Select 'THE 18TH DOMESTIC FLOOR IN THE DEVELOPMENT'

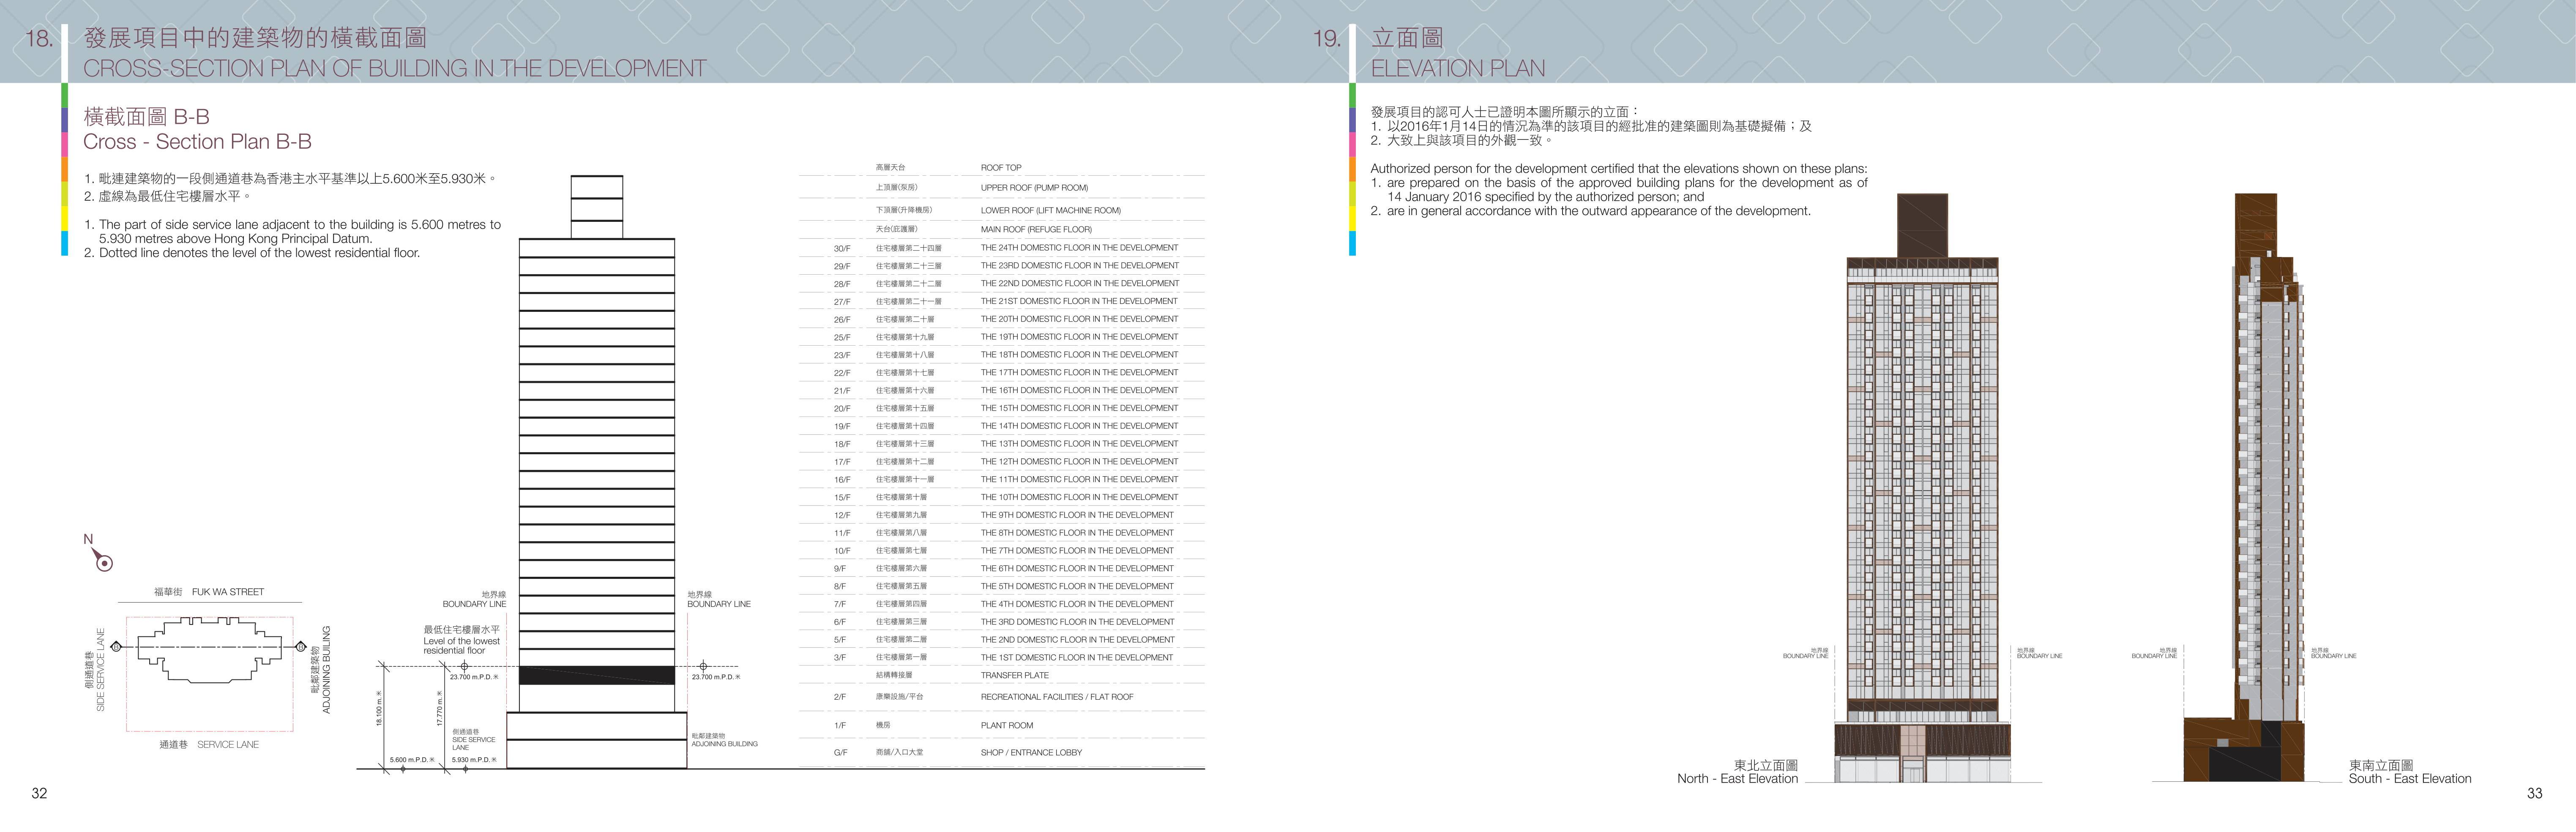pos(1080,355)
